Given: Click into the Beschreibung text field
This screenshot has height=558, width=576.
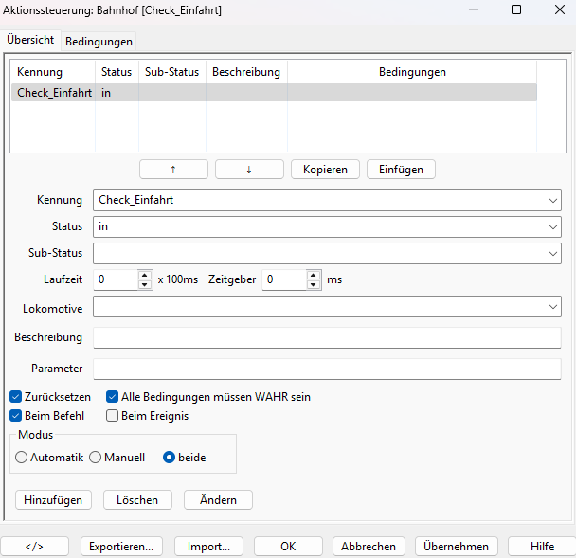Looking at the screenshot, I should 327,338.
